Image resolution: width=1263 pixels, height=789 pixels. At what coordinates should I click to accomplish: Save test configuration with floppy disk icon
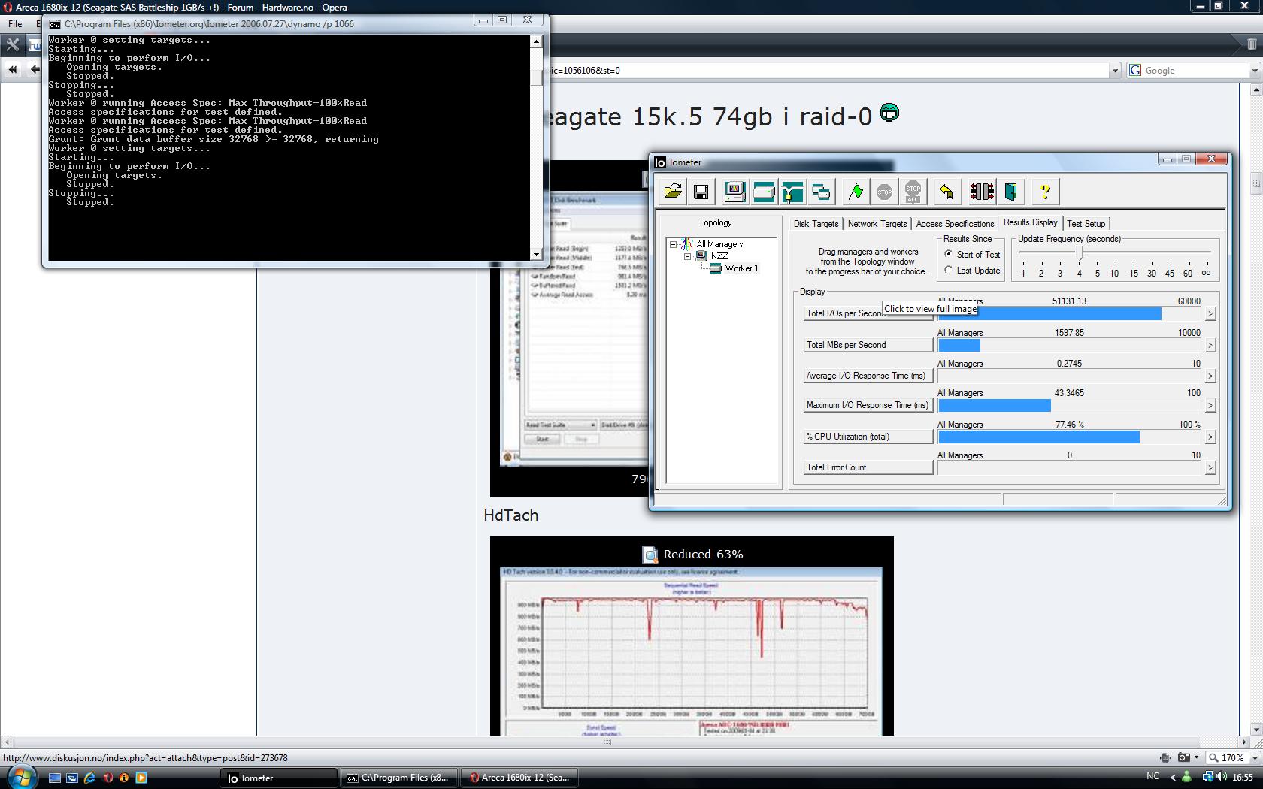[701, 192]
